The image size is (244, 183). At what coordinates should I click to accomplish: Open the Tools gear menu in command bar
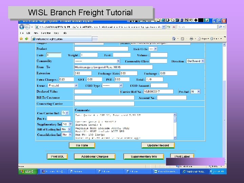pos(216,39)
